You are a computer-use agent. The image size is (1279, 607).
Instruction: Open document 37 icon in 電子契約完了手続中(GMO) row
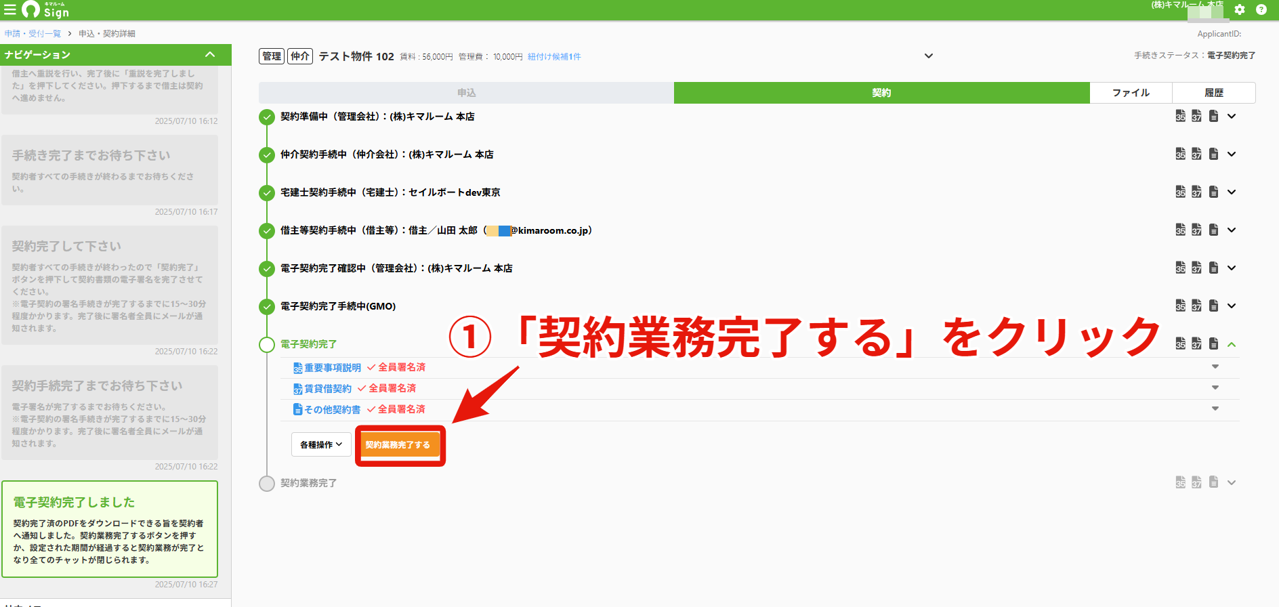(1197, 306)
